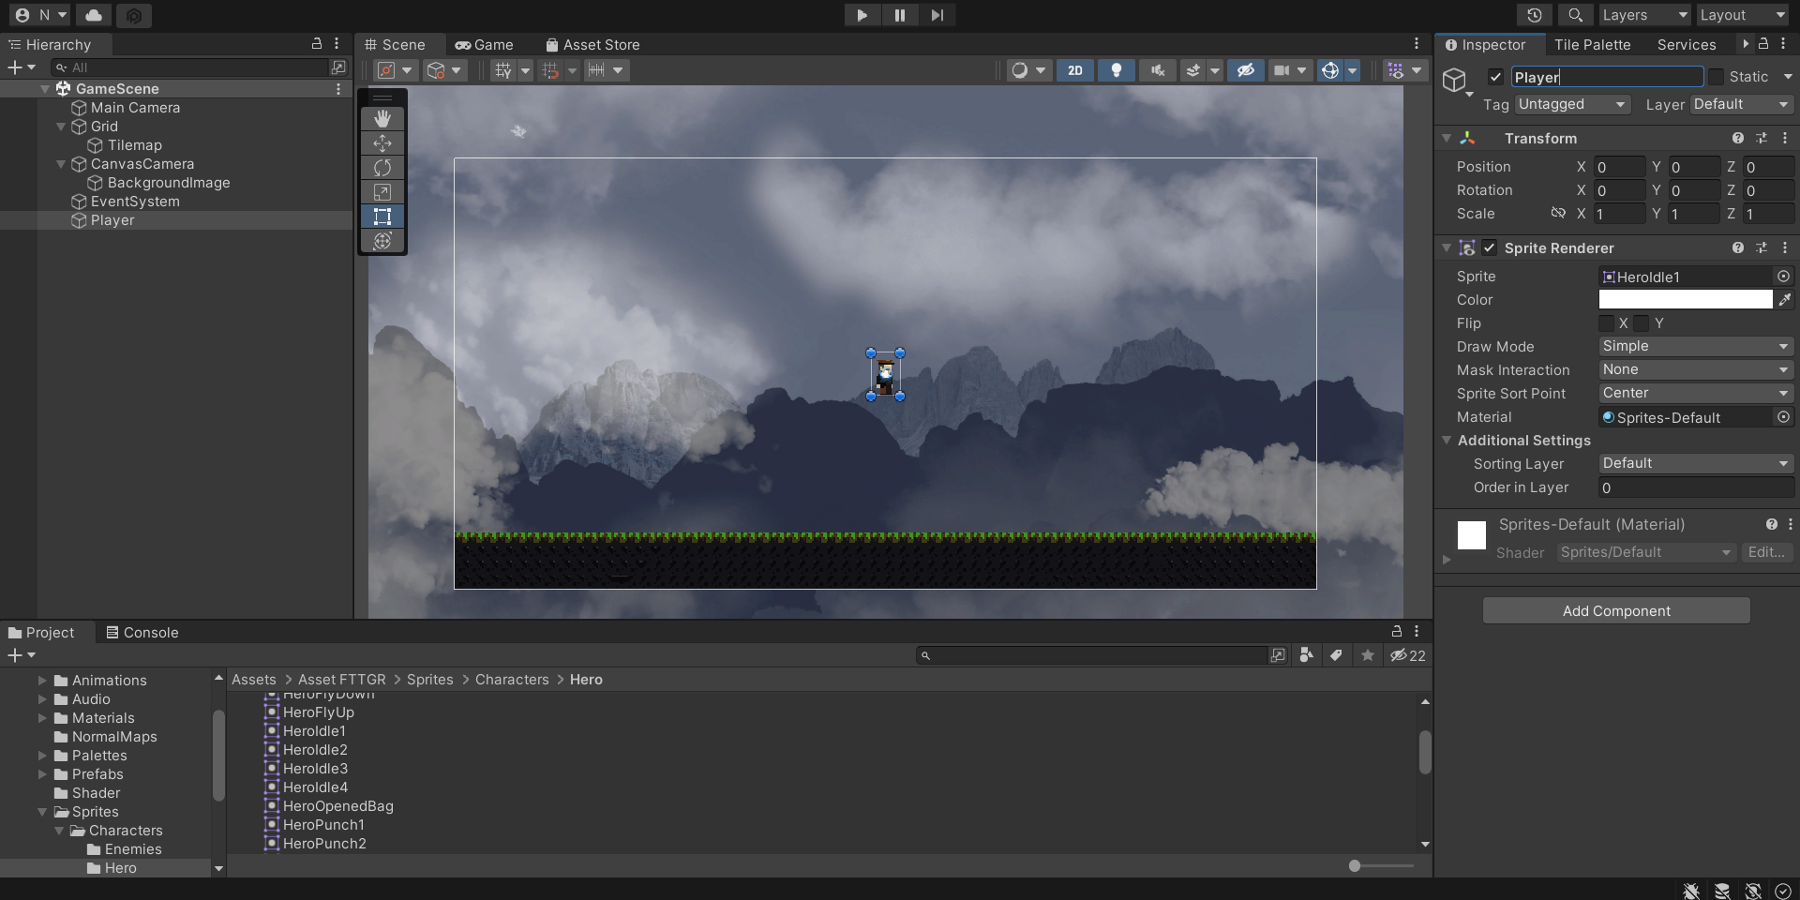1800x900 pixels.
Task: Click the Play button
Action: 862,15
